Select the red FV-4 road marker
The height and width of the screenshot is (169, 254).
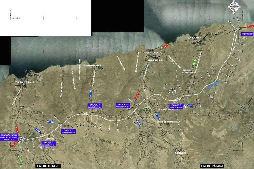click(17, 129)
